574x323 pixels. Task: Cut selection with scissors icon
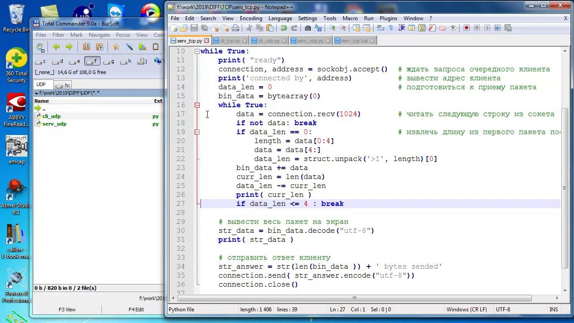click(249, 28)
